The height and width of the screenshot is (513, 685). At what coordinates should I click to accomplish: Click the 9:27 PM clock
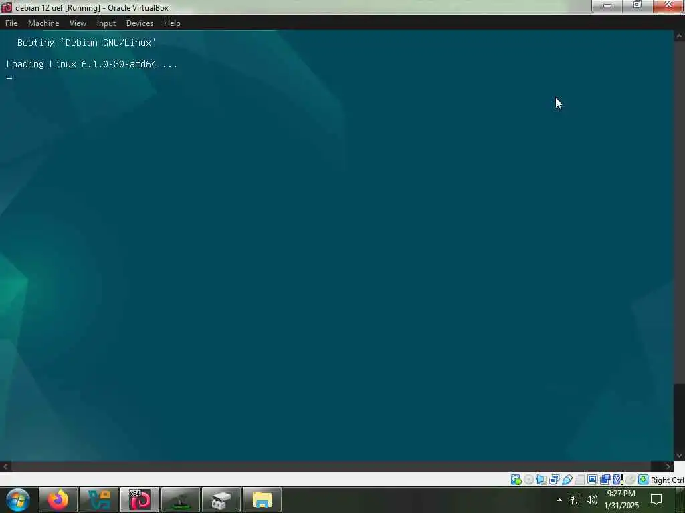(x=621, y=494)
